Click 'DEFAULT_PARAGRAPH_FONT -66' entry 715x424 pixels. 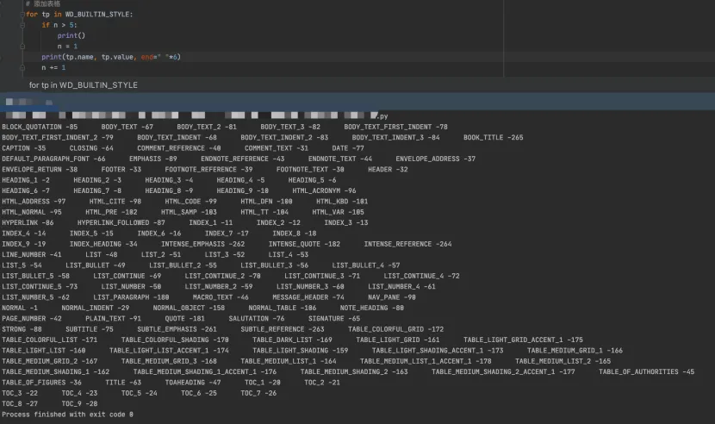[x=53, y=159]
